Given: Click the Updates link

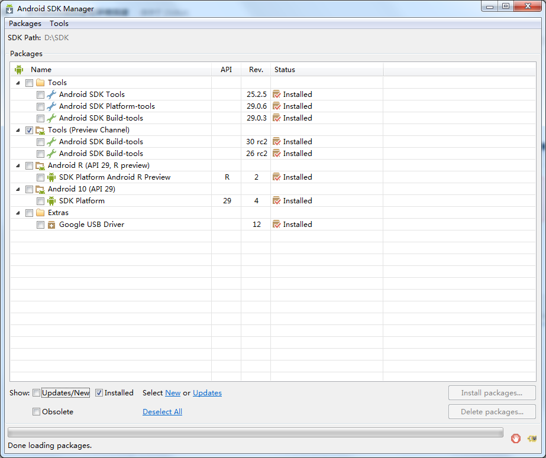Looking at the screenshot, I should point(207,393).
